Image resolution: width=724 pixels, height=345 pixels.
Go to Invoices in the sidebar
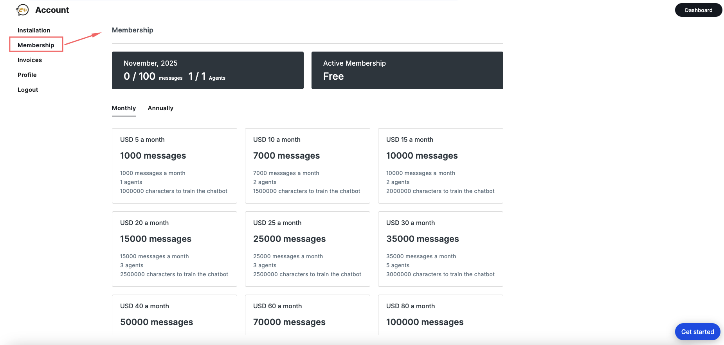[30, 60]
